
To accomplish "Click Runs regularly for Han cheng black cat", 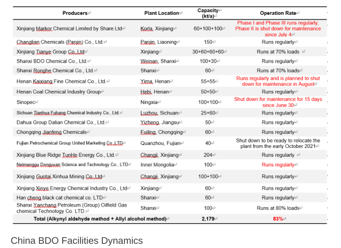I will click(278, 198).
